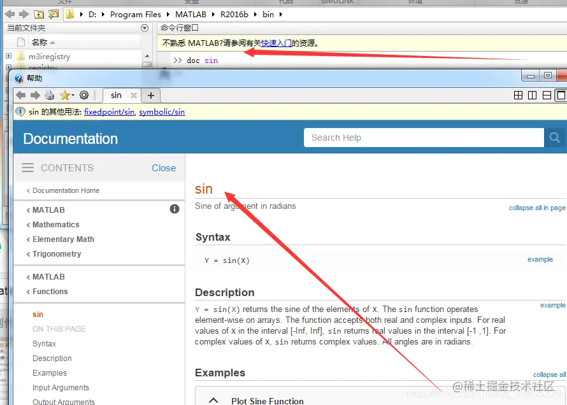Image resolution: width=567 pixels, height=405 pixels.
Task: Open example link beside Syntax
Action: [540, 259]
